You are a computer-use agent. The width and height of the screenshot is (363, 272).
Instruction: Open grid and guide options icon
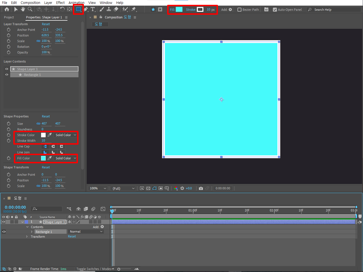click(x=167, y=188)
